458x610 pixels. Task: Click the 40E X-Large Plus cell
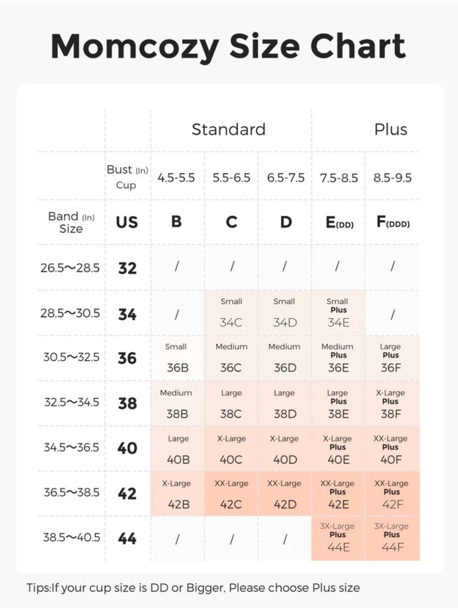(x=338, y=448)
